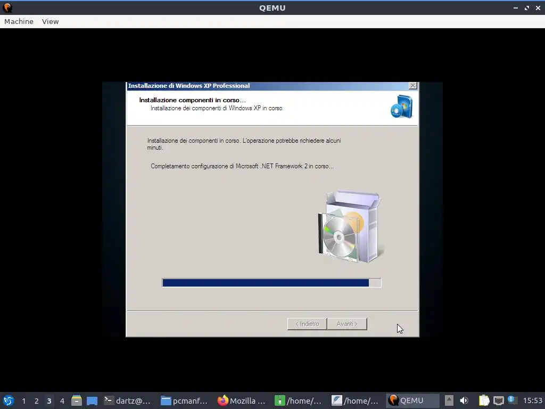Screen dimensions: 545x409
Task: Open the View menu in QEMU
Action: coord(51,21)
